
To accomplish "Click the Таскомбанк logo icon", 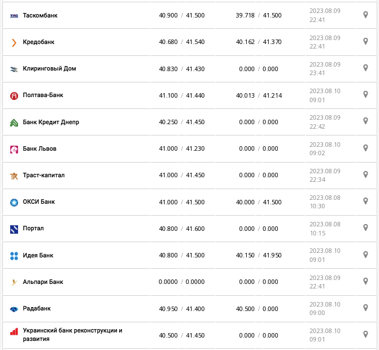I will click(x=14, y=16).
